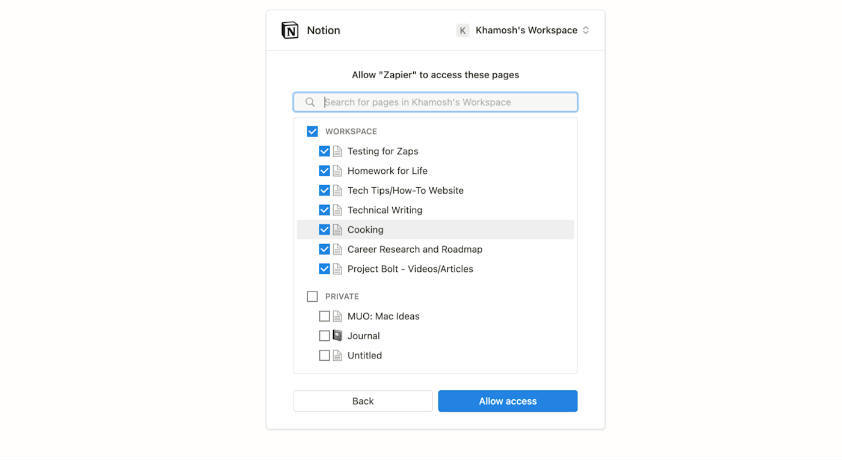842x460 pixels.
Task: Uncheck the Testing for Zaps checkbox
Action: [324, 152]
